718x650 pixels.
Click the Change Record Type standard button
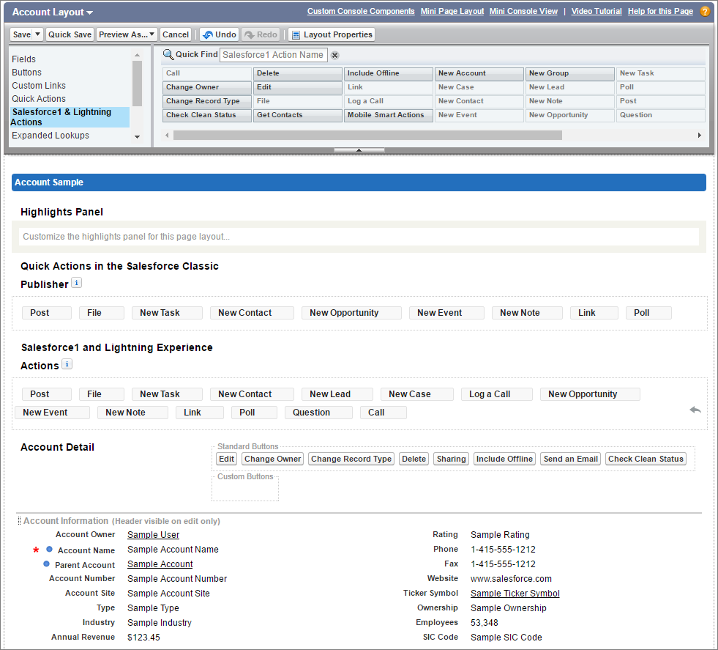click(x=351, y=459)
